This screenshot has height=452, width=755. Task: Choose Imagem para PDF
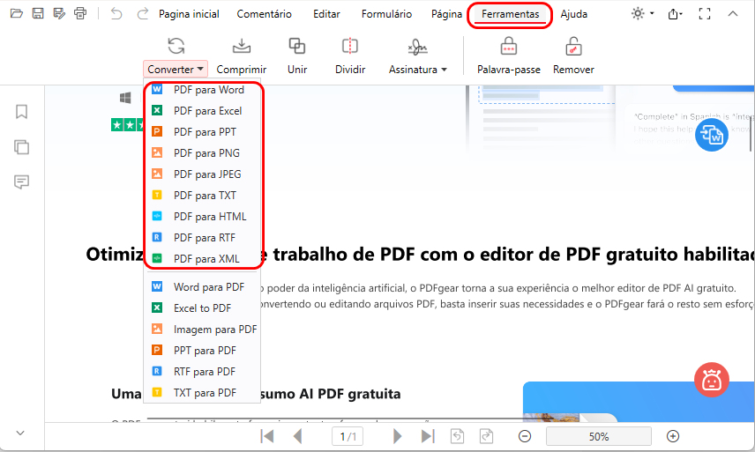pos(202,330)
